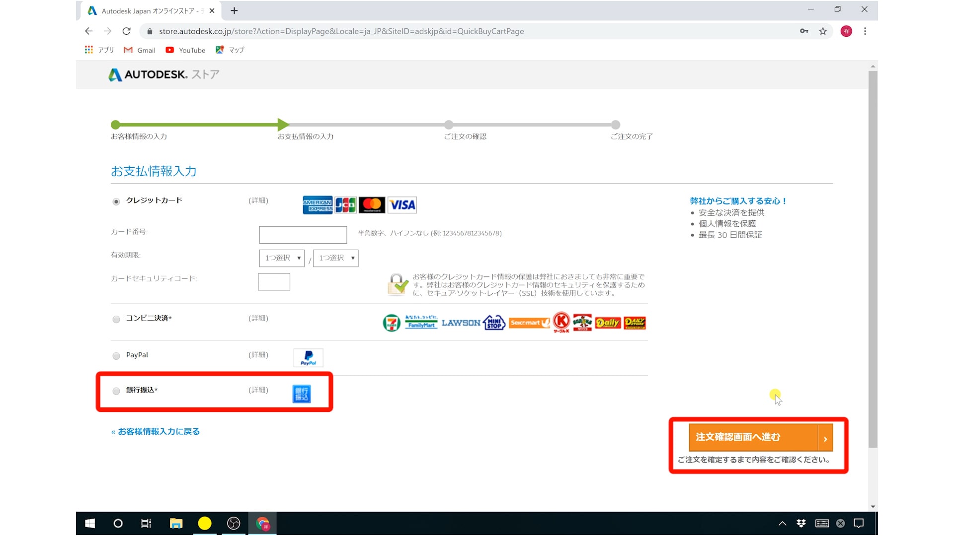This screenshot has height=536, width=954.
Task: Select the PayPal radio button
Action: coord(116,356)
